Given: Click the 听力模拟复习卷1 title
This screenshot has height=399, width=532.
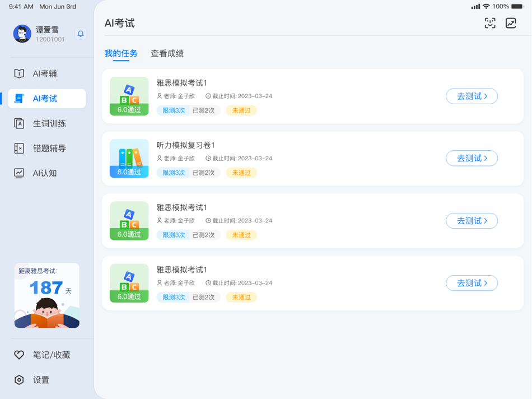Looking at the screenshot, I should [x=185, y=145].
